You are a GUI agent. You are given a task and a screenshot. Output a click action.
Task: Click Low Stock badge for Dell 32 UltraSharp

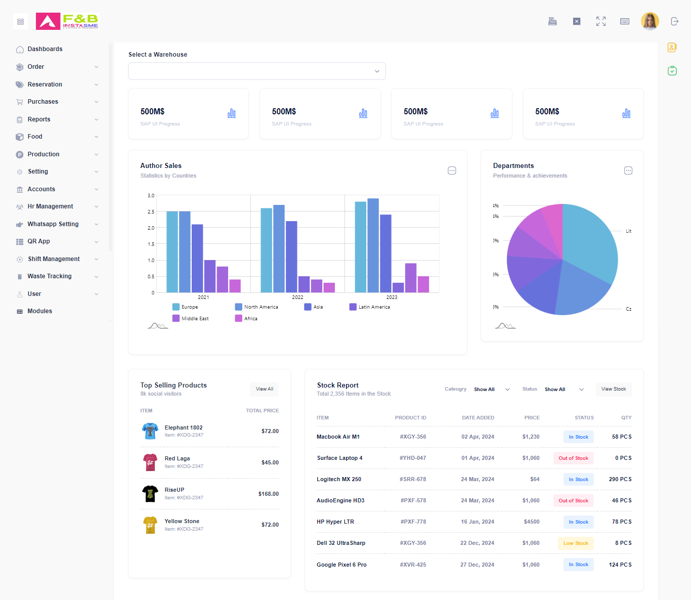[x=576, y=543]
